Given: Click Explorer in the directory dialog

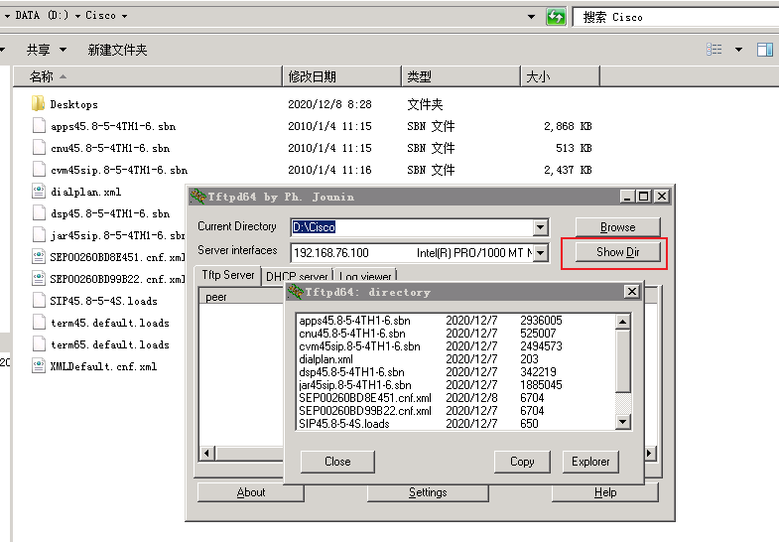Looking at the screenshot, I should click(x=590, y=462).
